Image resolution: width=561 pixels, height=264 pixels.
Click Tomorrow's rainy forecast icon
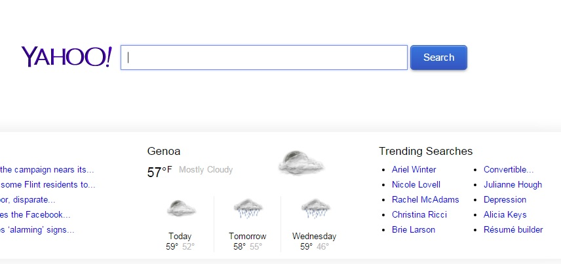pyautogui.click(x=248, y=209)
